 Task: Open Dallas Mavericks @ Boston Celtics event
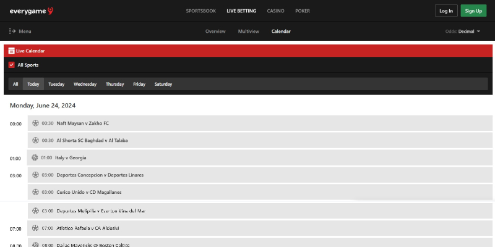(x=260, y=243)
